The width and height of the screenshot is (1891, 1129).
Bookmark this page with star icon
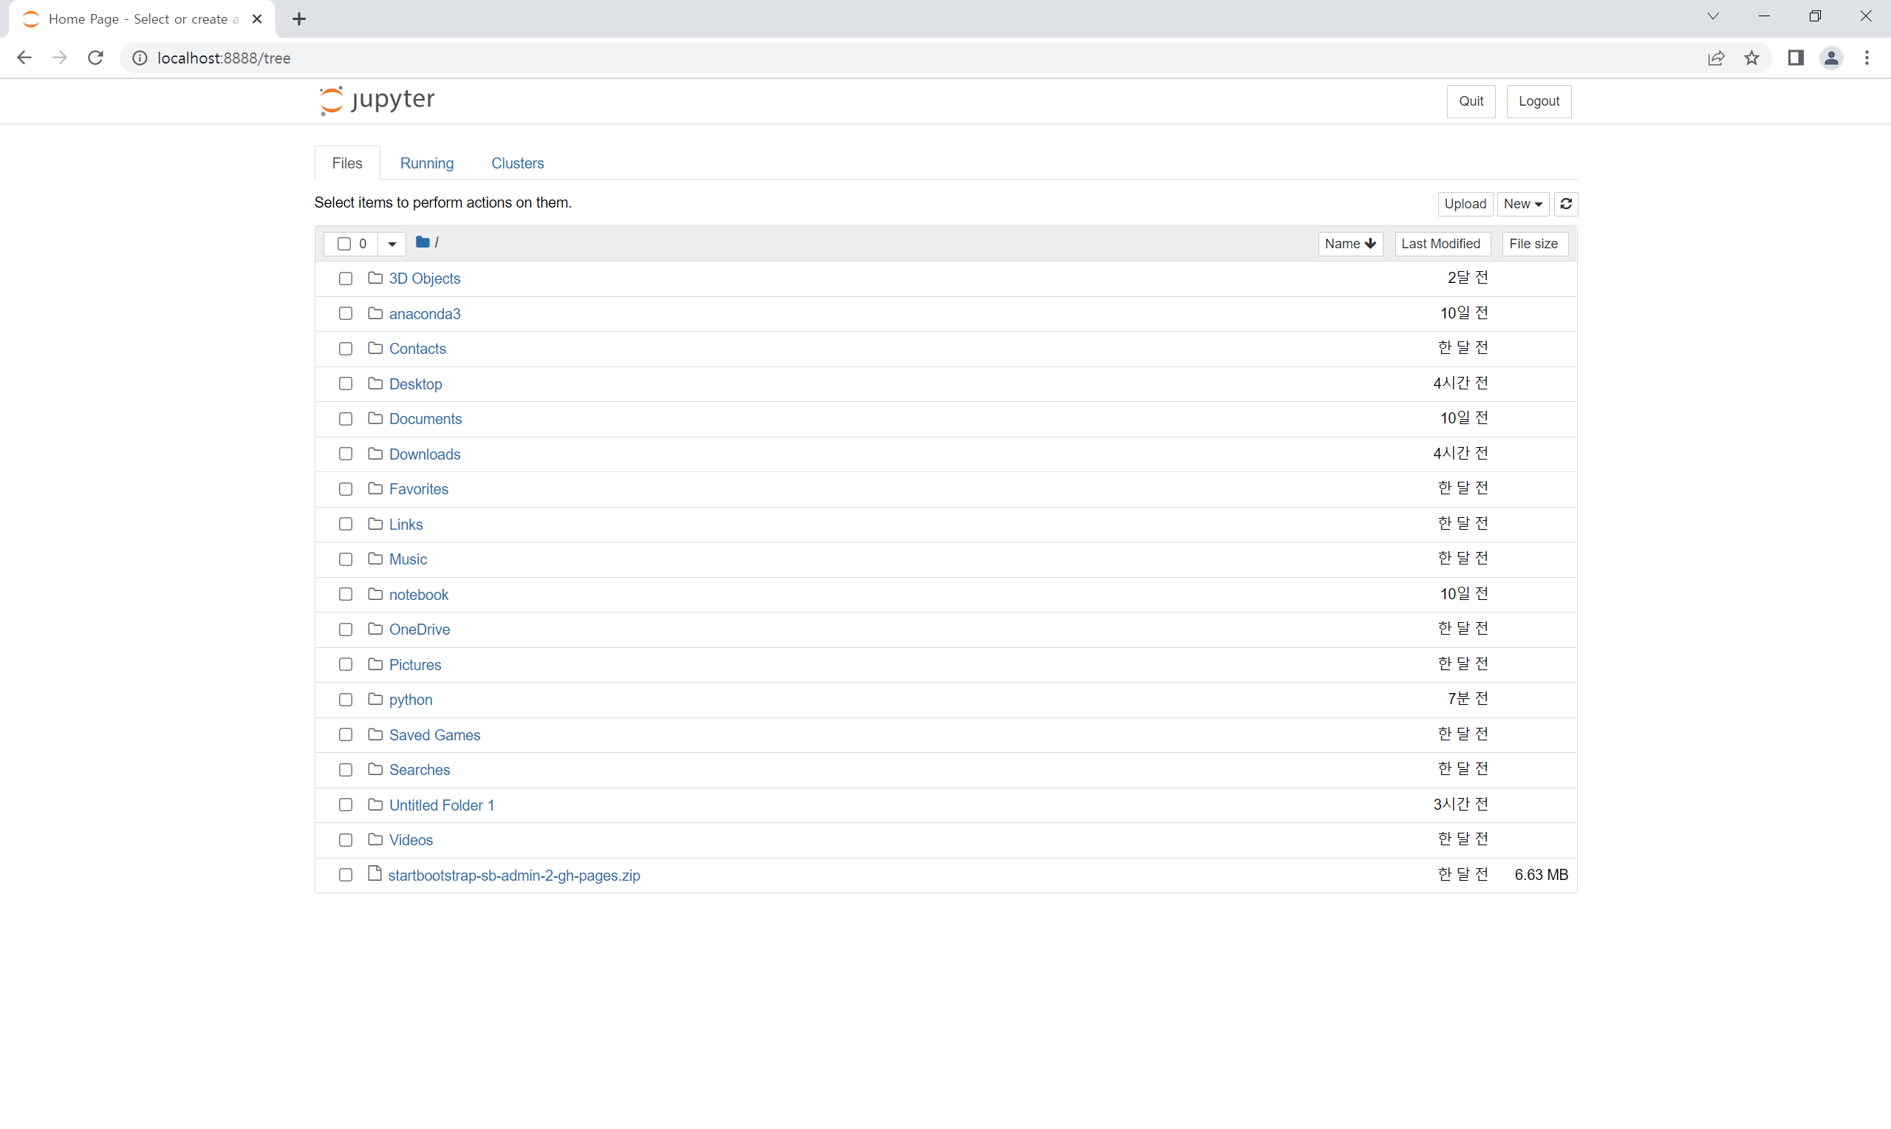(x=1752, y=58)
